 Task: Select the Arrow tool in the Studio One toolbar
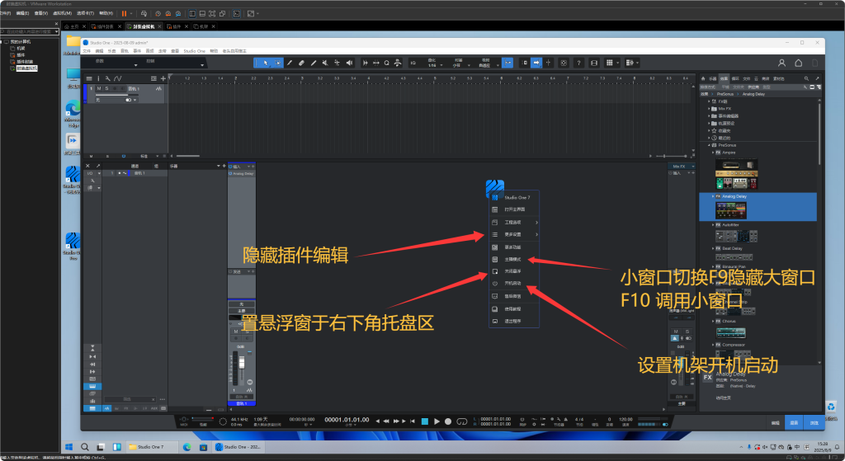[266, 63]
